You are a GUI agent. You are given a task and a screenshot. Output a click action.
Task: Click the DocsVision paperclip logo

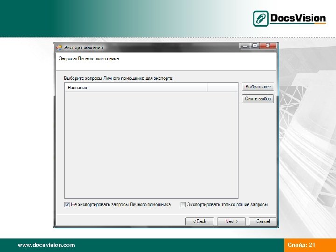tap(261, 19)
